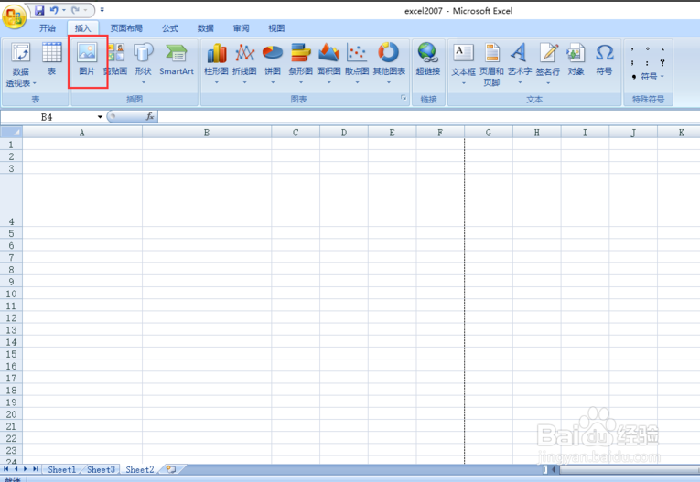Viewport: 700px width, 482px height.
Task: Click the Select All corner button
Action: point(11,133)
